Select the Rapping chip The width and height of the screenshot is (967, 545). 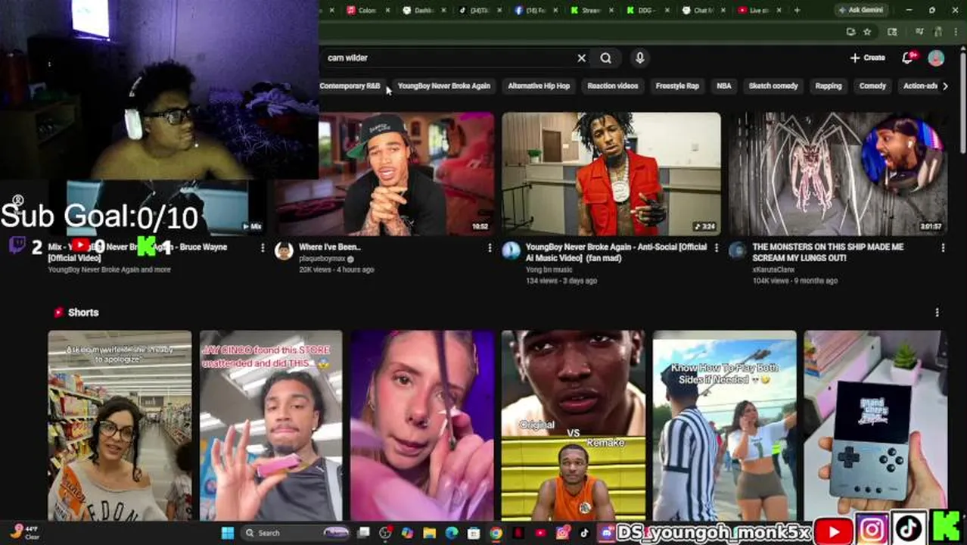829,86
